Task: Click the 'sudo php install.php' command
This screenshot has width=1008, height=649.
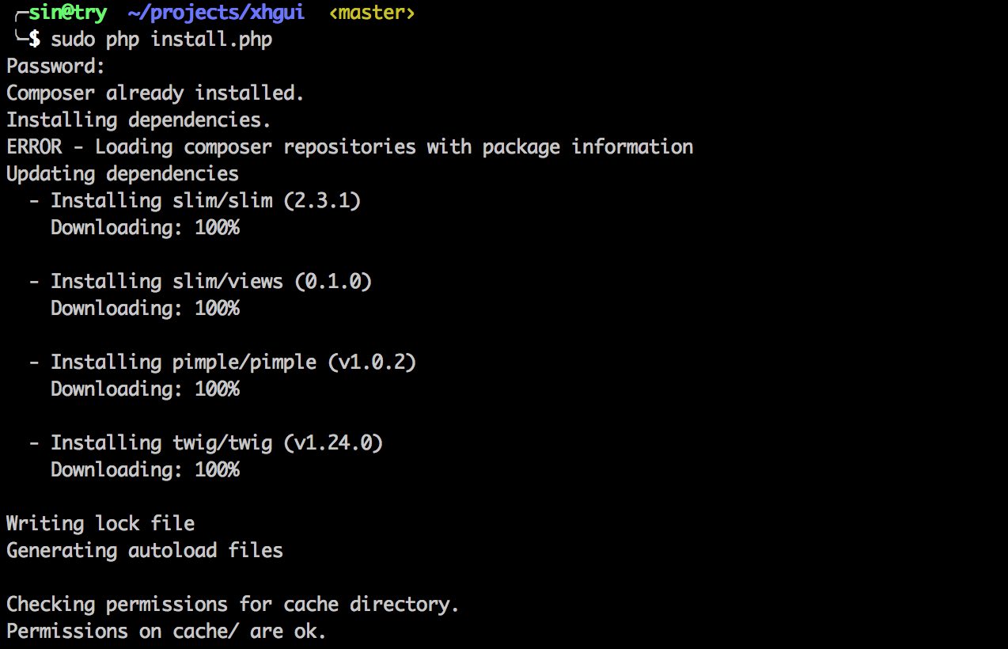Action: pyautogui.click(x=161, y=40)
